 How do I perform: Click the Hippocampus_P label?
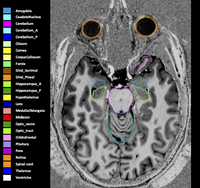28,91
